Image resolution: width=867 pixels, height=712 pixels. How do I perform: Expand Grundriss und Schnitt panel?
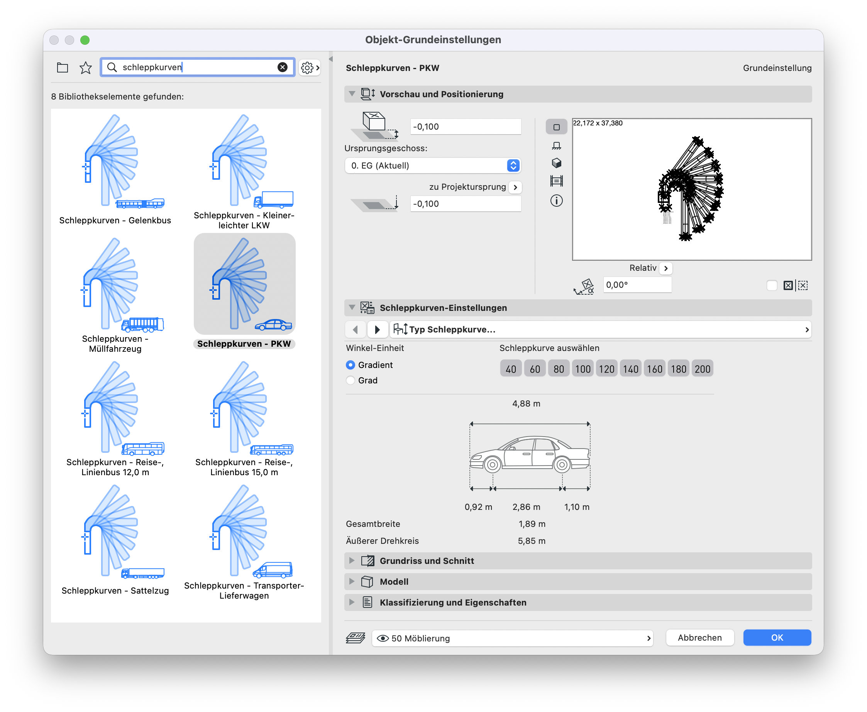pos(352,561)
